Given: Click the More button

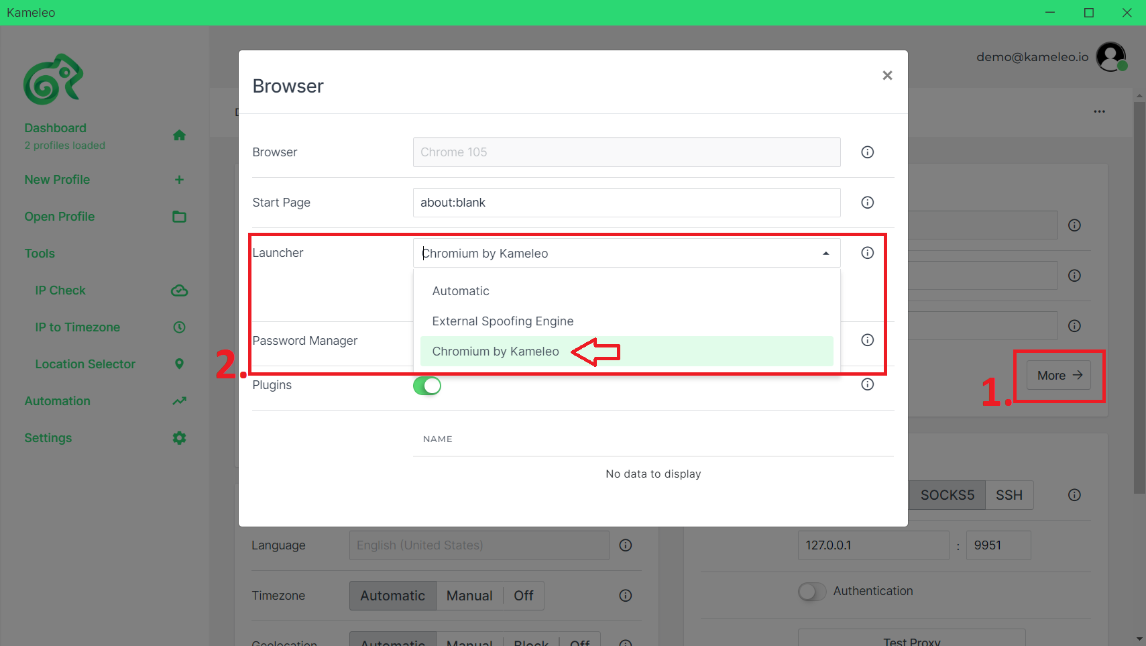Looking at the screenshot, I should [1059, 376].
